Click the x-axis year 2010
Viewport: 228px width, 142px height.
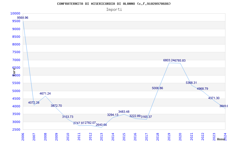click(68, 137)
